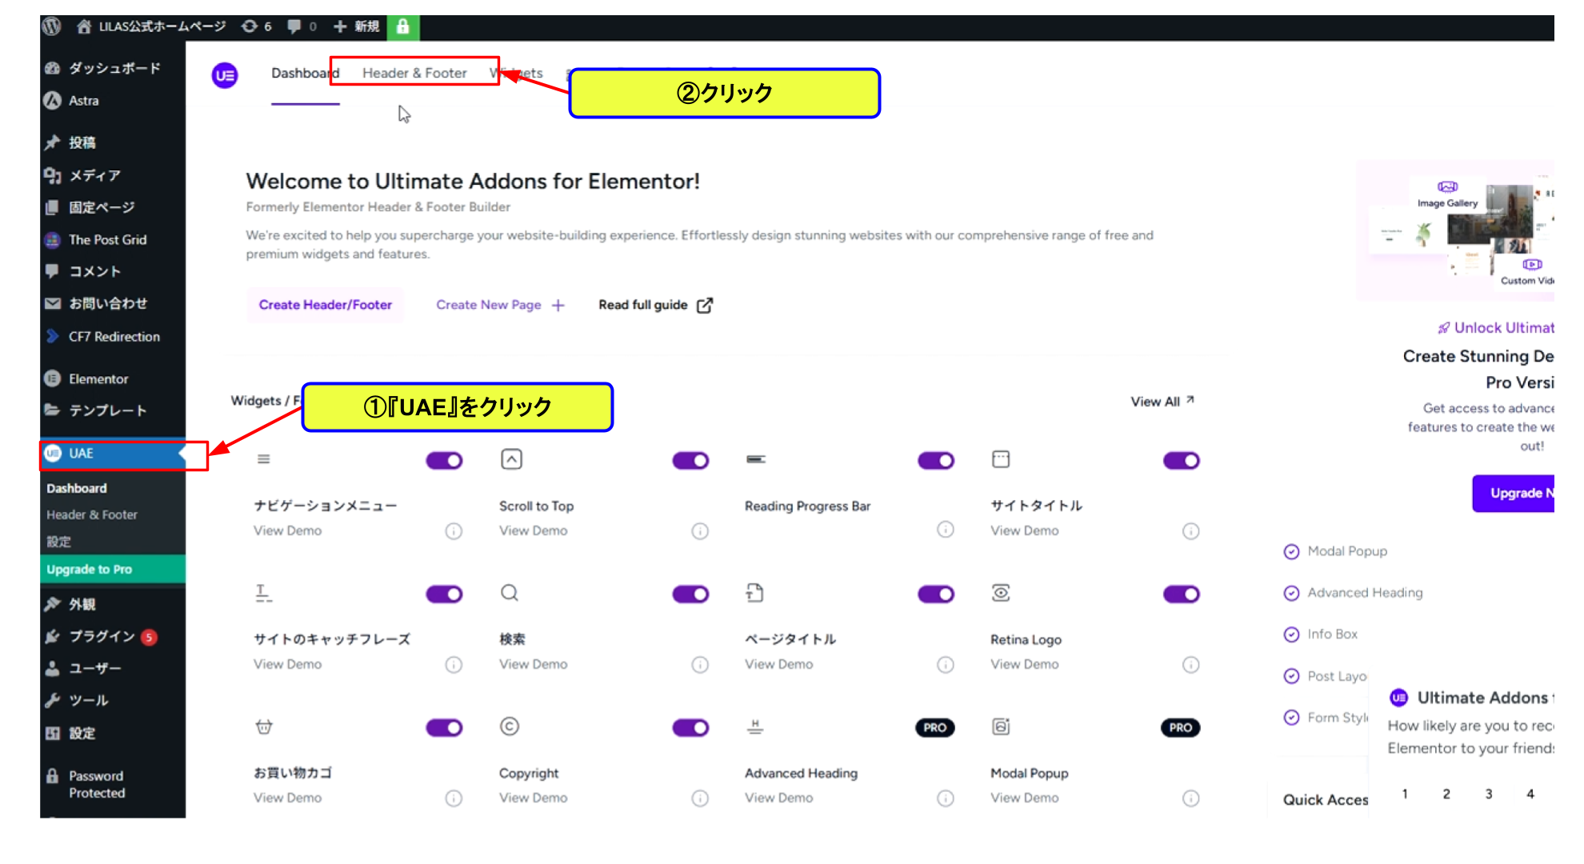This screenshot has height=864, width=1584.
Task: Click the purple Upgrade Now button
Action: click(1514, 494)
